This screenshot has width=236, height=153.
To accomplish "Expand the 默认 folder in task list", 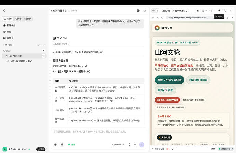I will coord(7,51).
